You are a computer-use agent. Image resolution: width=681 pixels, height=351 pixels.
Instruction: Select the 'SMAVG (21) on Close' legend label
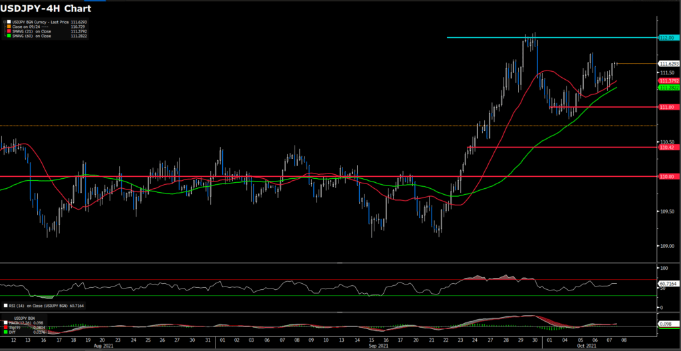tap(32, 31)
